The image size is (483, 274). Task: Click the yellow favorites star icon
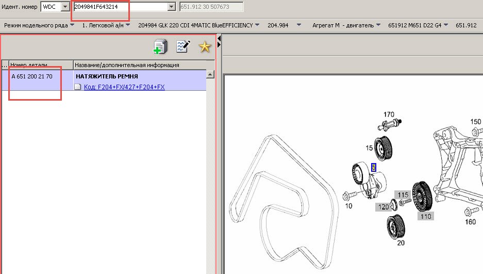coord(205,47)
